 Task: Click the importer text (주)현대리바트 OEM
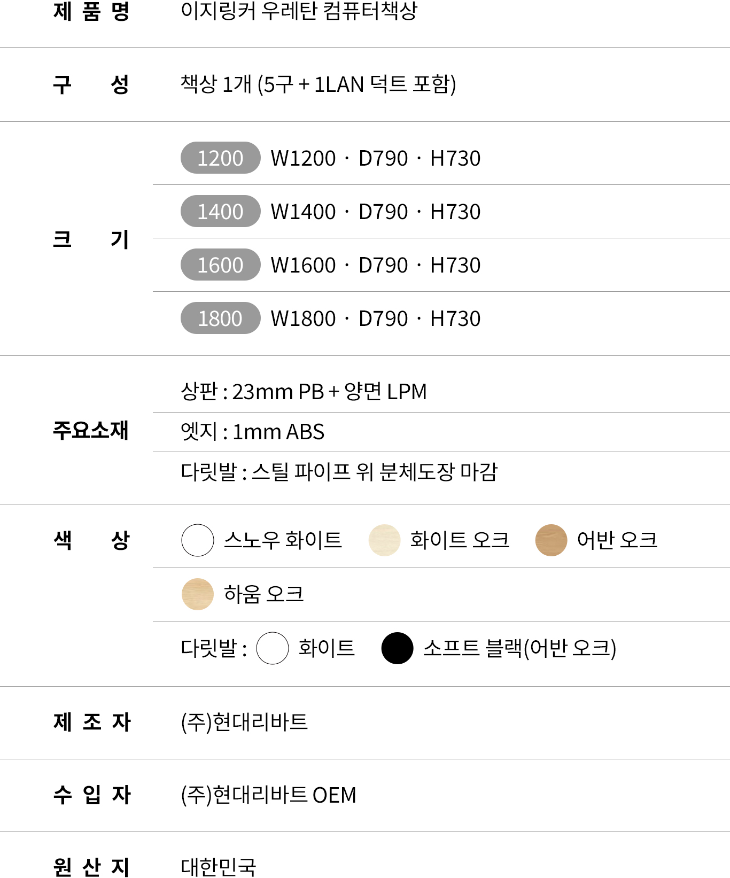(x=268, y=795)
